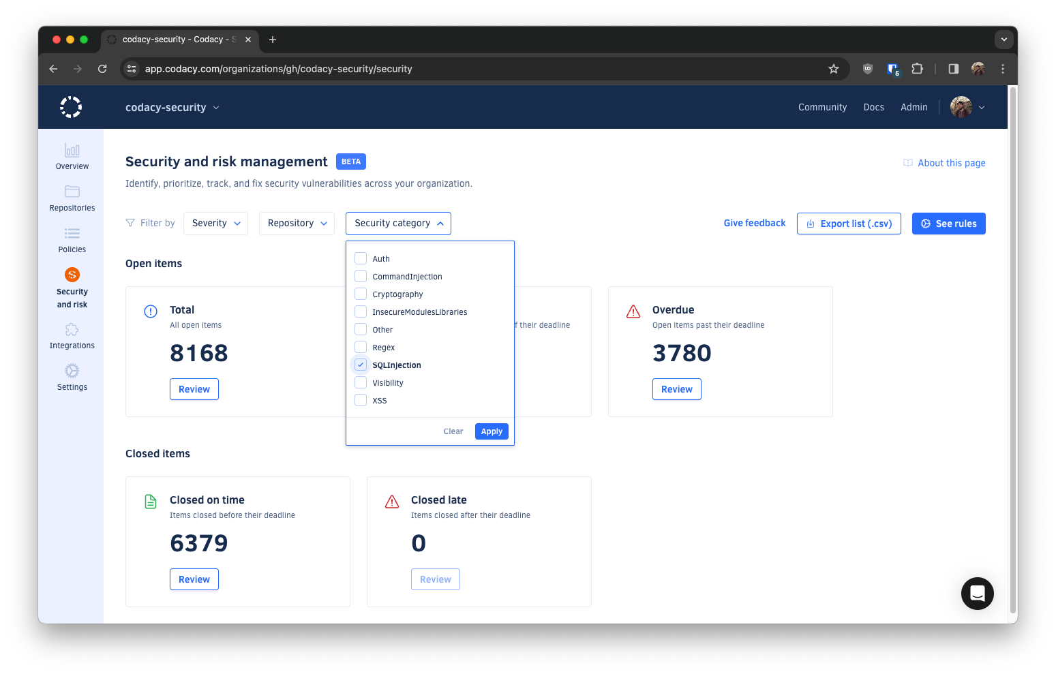Open the Overview sidebar icon
This screenshot has height=674, width=1056.
[x=72, y=150]
